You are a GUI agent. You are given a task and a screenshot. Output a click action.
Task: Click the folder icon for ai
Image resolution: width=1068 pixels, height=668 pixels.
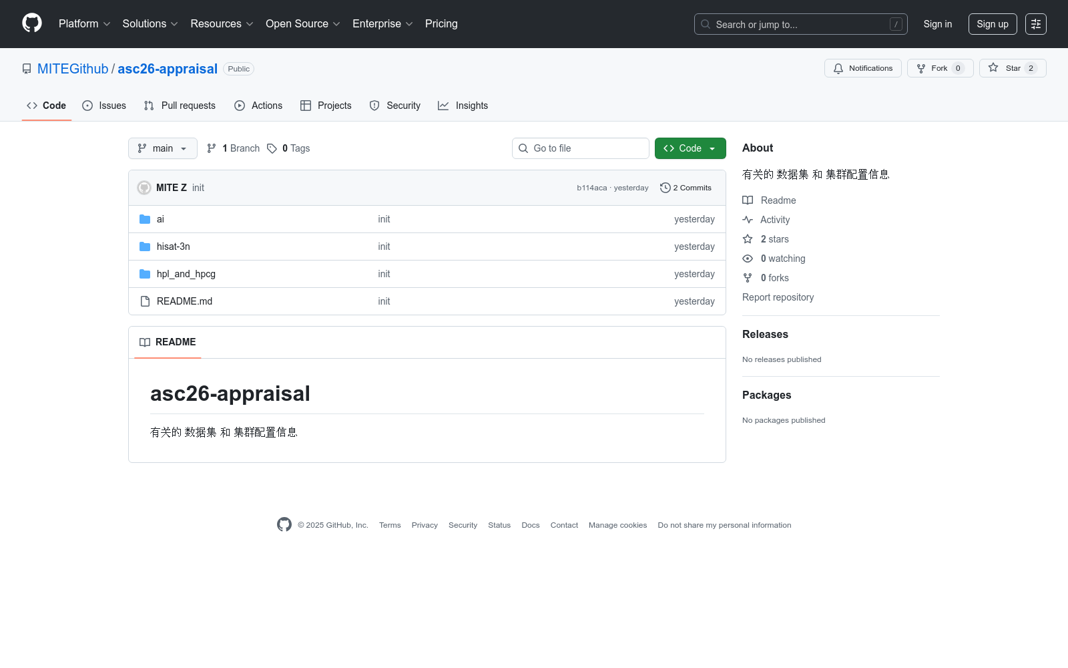coord(145,219)
